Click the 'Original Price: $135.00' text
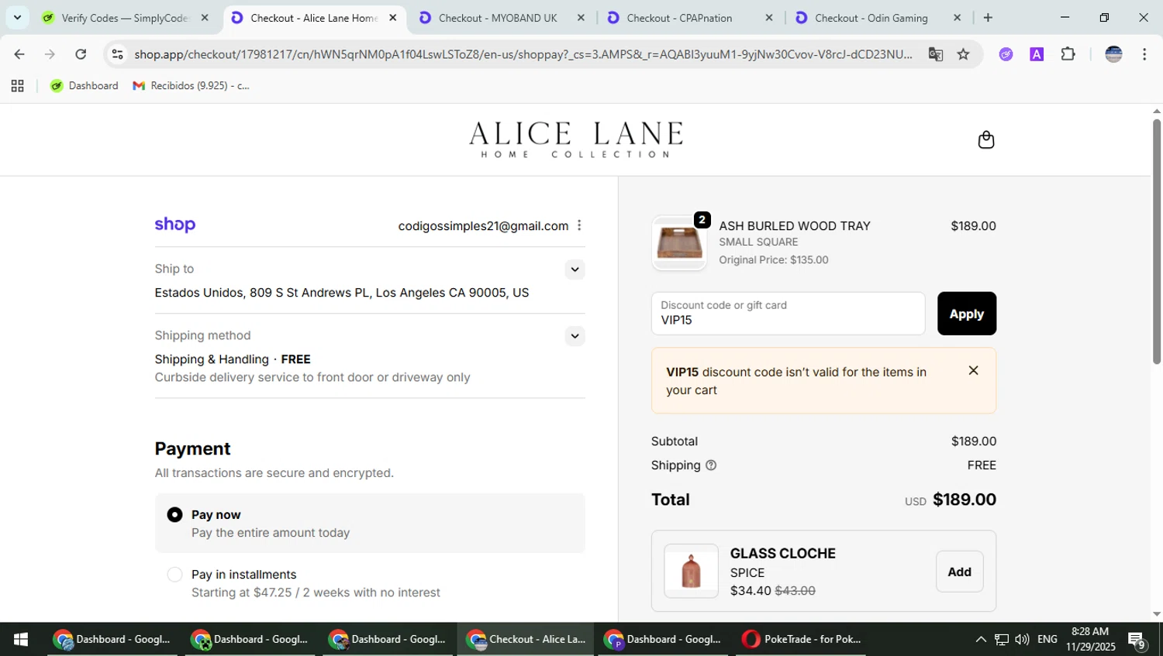 774,260
